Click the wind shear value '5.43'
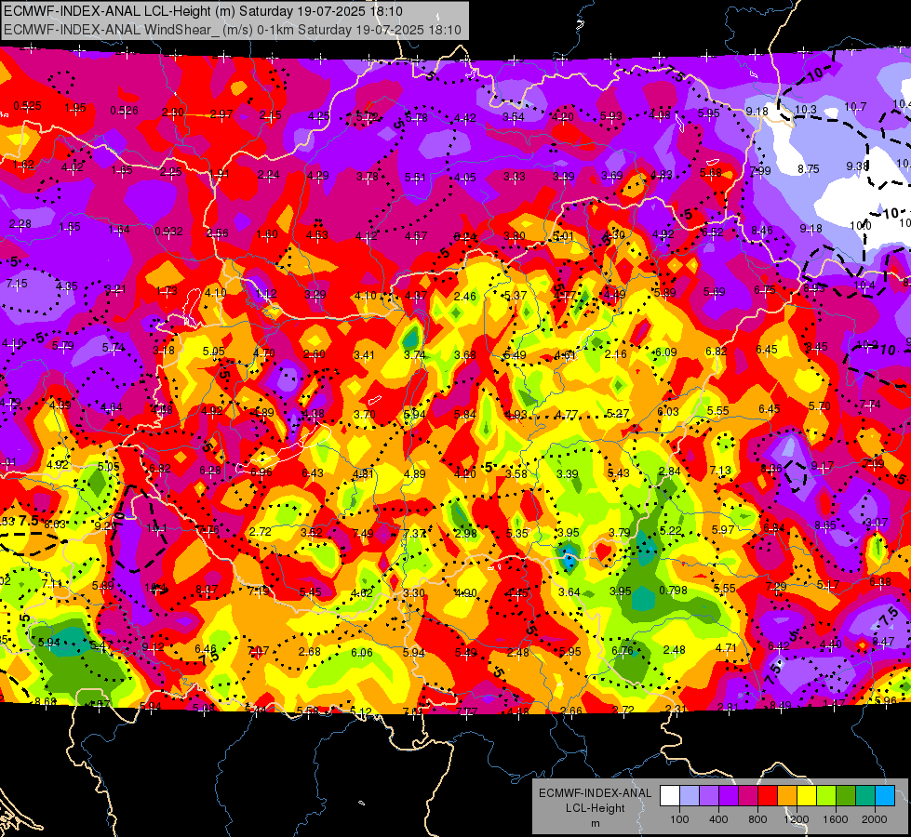Viewport: 911px width, 837px height. tap(618, 472)
